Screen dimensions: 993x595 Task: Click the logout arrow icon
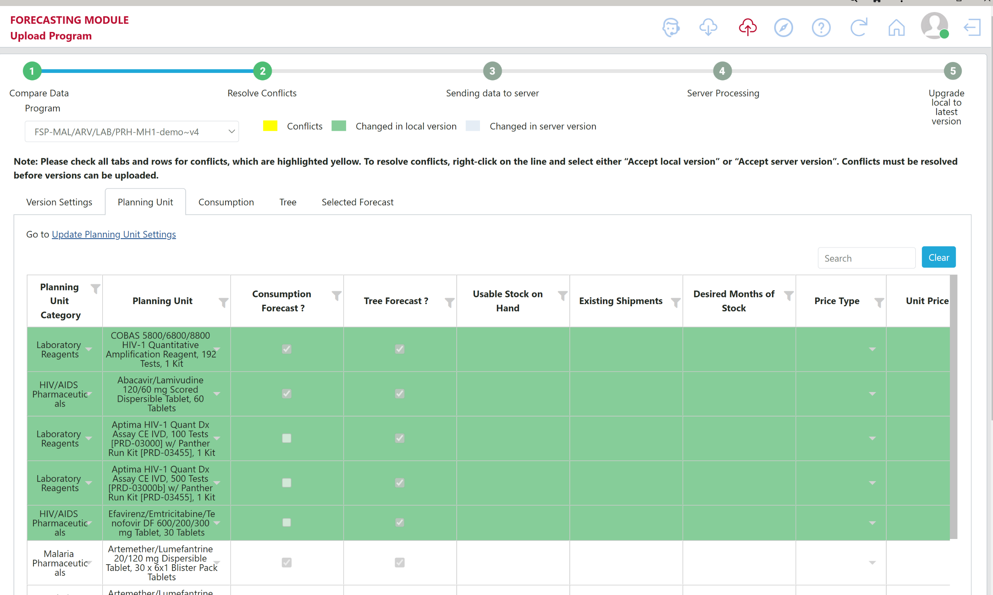tap(972, 28)
